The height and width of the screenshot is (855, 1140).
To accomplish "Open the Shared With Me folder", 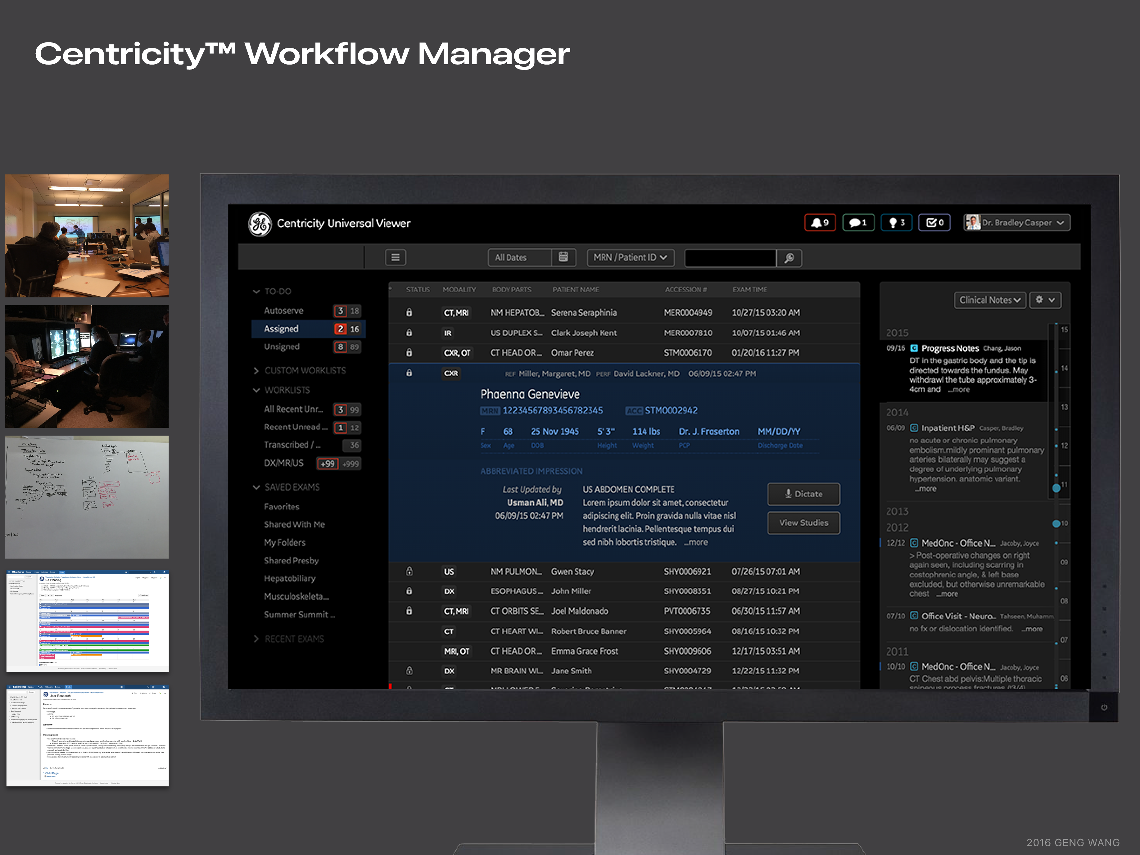I will point(294,524).
